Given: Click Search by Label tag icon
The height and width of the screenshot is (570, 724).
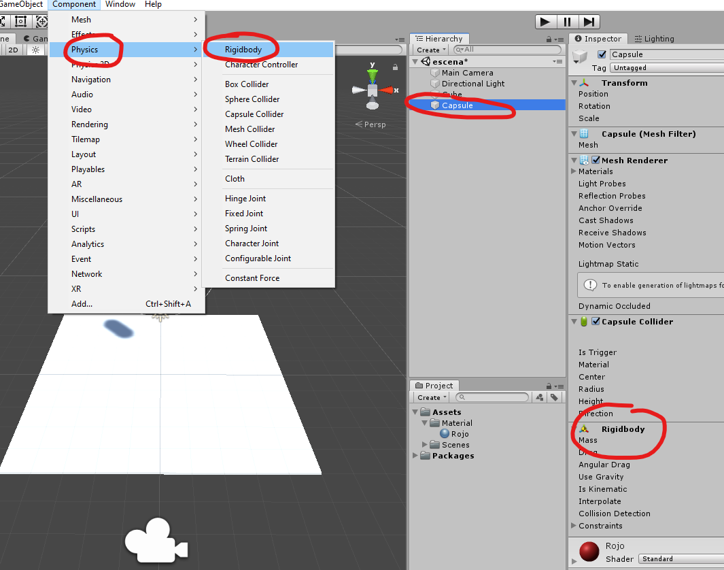Looking at the screenshot, I should pyautogui.click(x=555, y=397).
